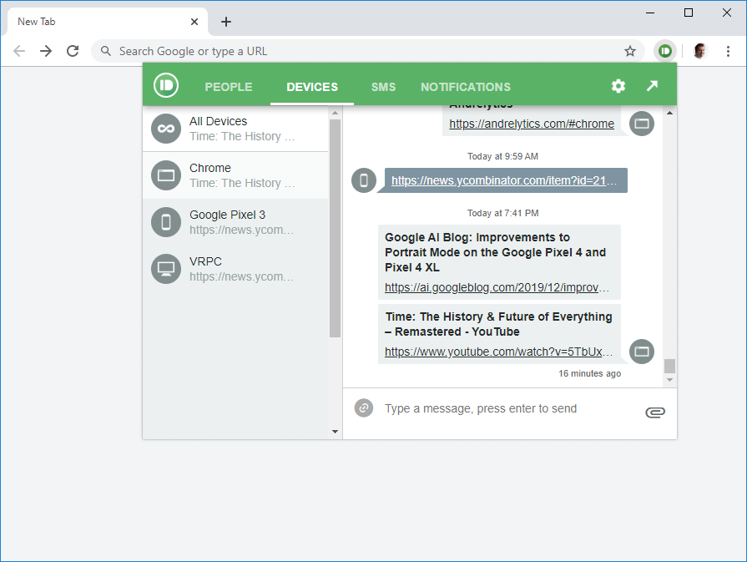Select the New Tab browser tab
This screenshot has height=562, width=747.
pyautogui.click(x=108, y=22)
